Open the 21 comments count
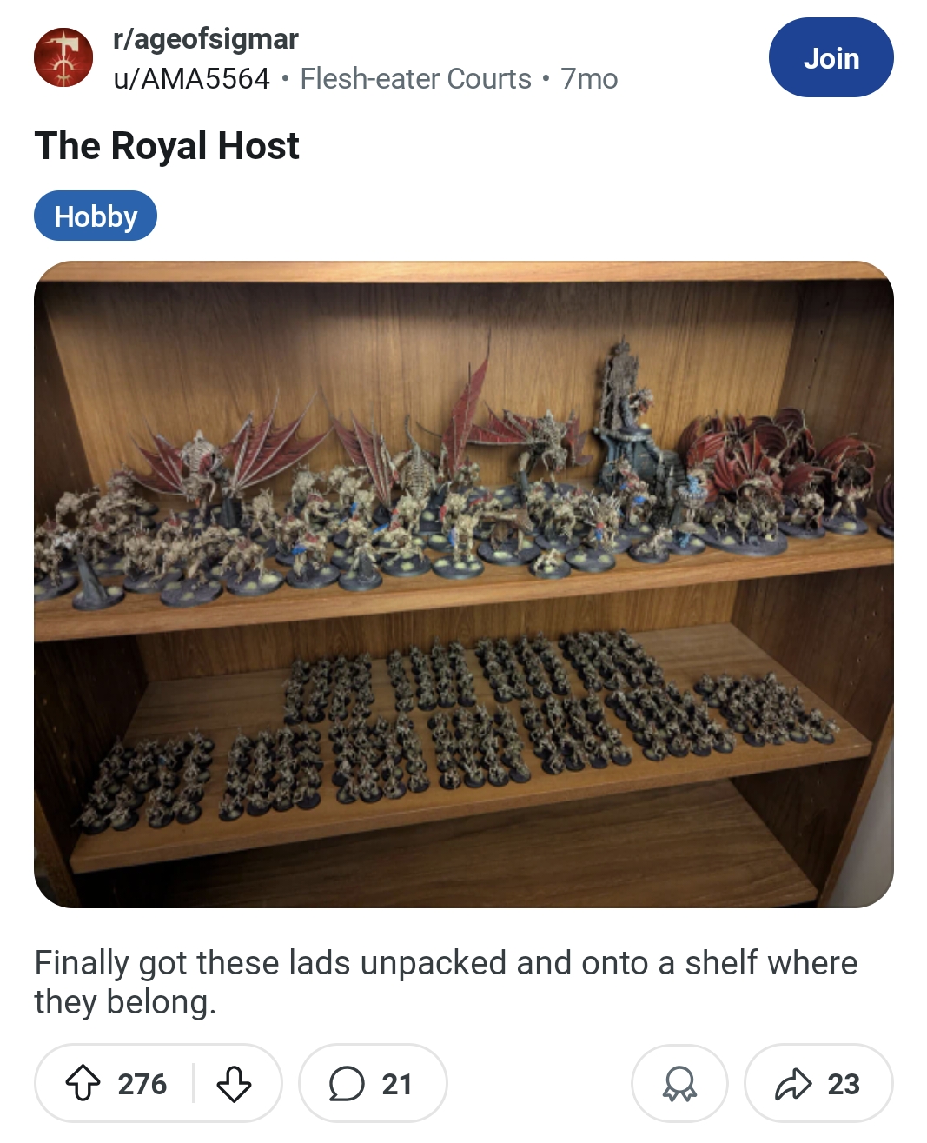Screen dimensions: 927x1143 396,1084
